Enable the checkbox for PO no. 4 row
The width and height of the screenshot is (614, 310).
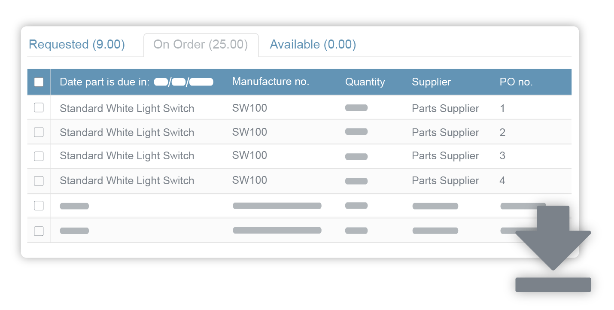point(39,181)
